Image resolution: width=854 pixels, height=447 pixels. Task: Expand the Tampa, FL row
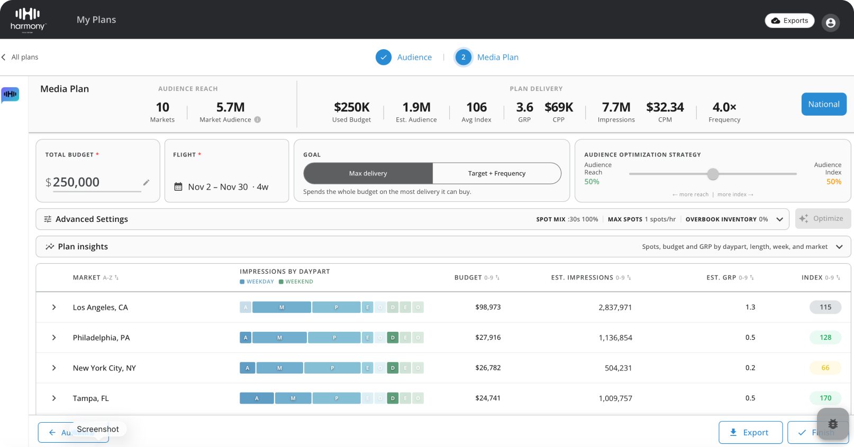pyautogui.click(x=54, y=398)
